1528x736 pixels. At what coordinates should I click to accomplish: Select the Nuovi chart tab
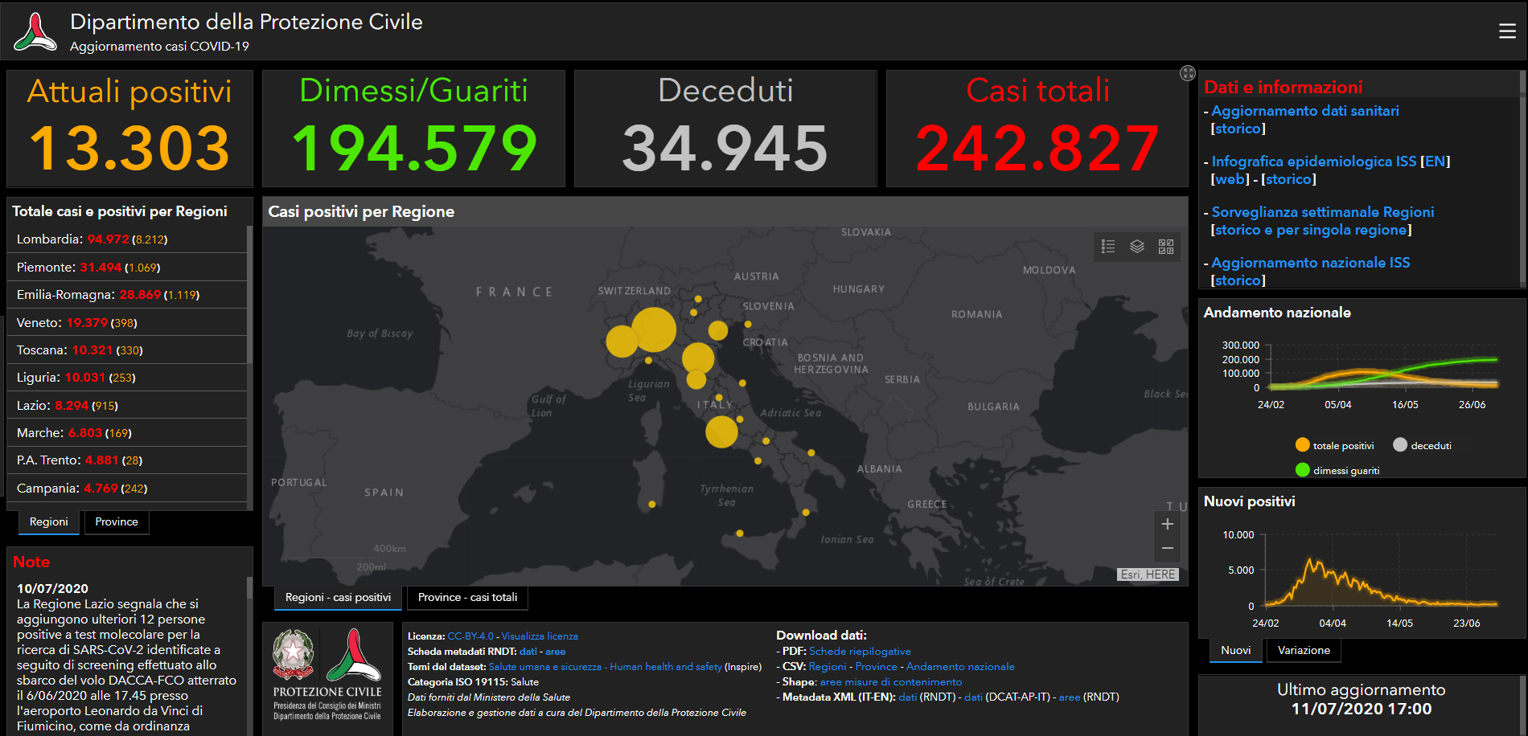click(1235, 651)
